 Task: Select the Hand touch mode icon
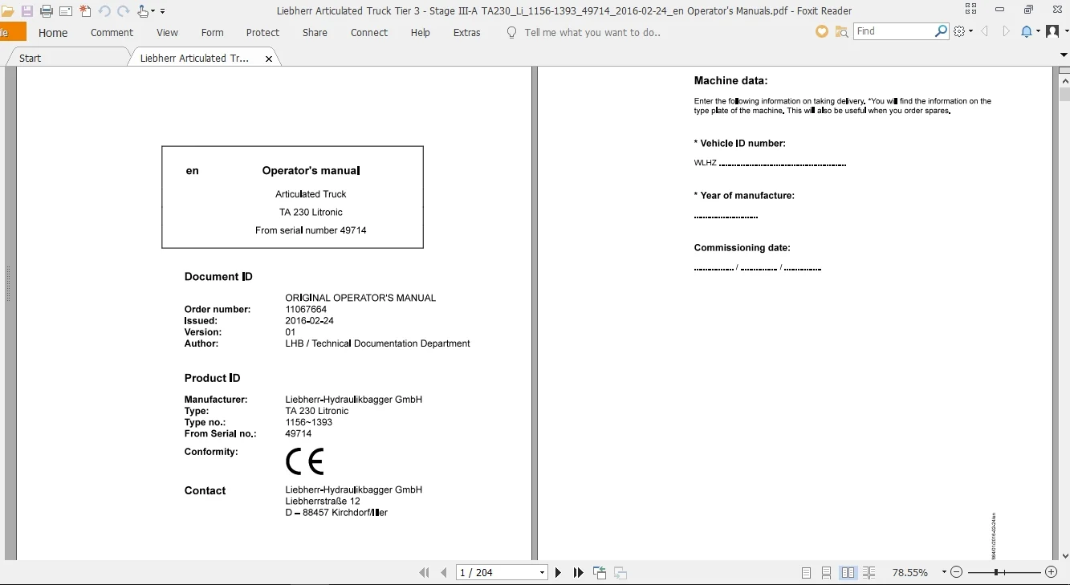click(143, 11)
